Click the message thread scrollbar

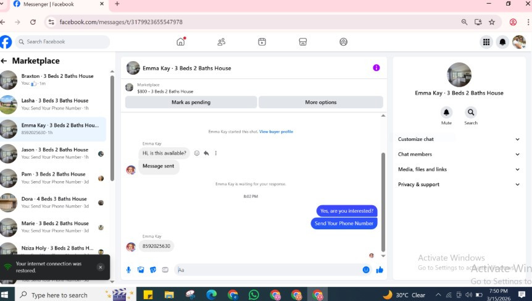[383, 202]
